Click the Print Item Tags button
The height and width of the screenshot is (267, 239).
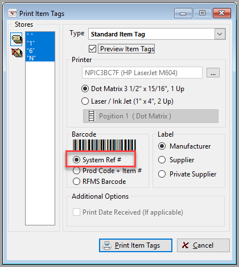point(135,245)
